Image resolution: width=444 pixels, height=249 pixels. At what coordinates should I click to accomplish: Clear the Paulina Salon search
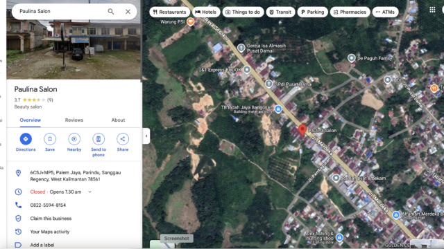[x=128, y=12]
